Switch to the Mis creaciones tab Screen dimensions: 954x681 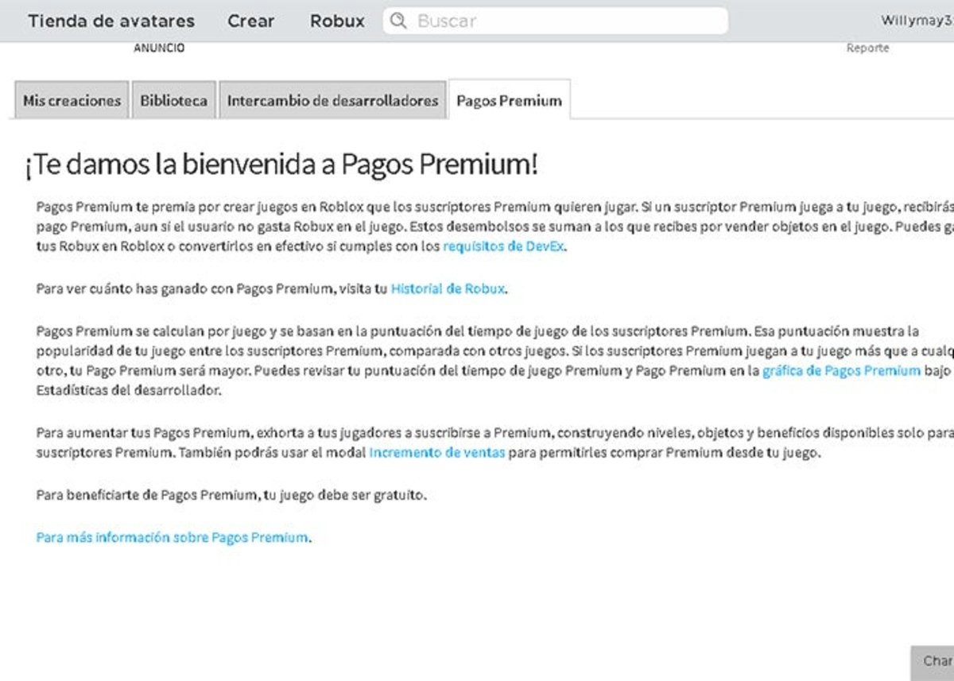pyautogui.click(x=71, y=100)
